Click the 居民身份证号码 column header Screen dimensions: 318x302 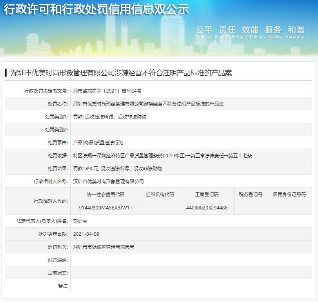[289, 194]
